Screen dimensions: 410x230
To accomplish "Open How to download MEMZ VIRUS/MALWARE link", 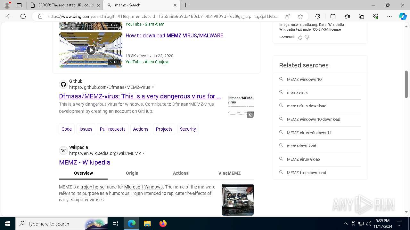I will tap(174, 35).
